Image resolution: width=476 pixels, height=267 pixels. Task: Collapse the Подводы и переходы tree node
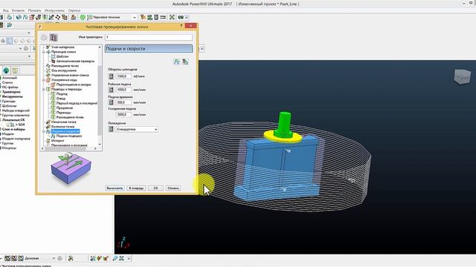point(44,89)
